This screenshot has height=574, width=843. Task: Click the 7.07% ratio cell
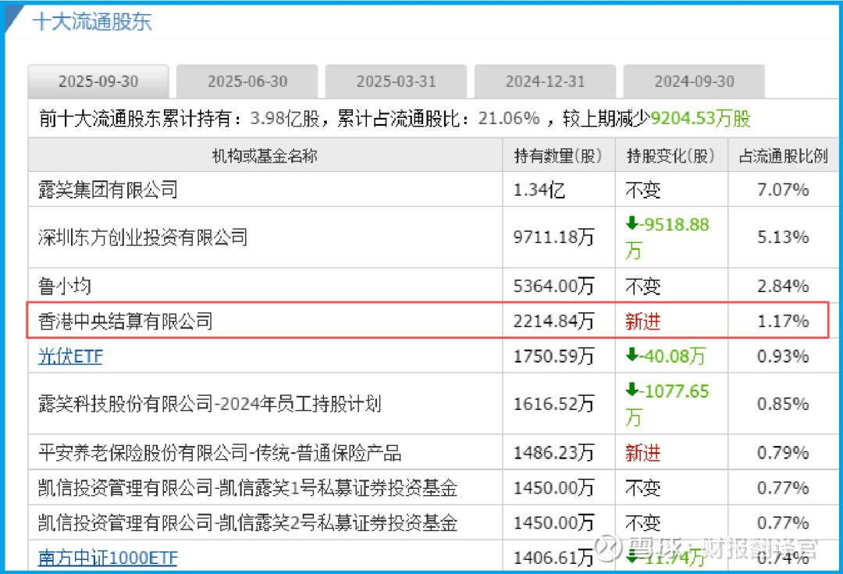784,190
